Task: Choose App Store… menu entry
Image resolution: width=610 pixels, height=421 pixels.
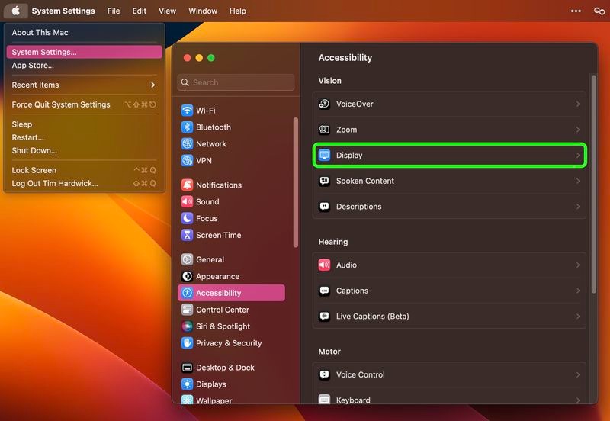Action: [x=85, y=66]
